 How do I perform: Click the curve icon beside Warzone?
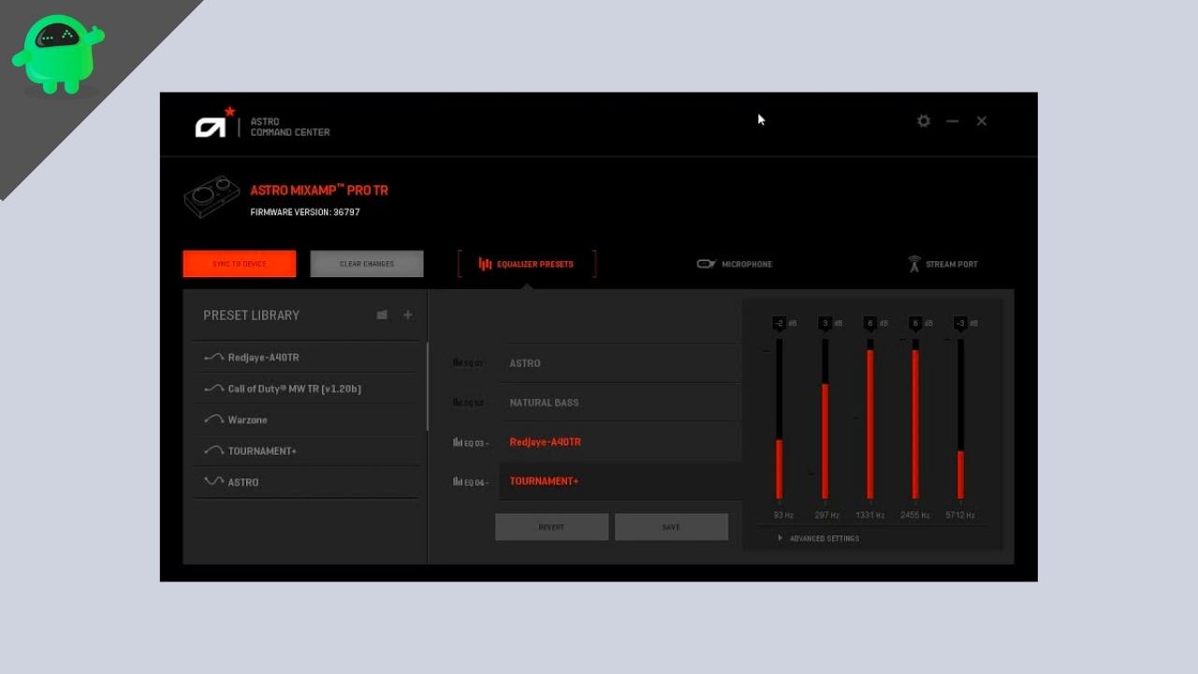(x=213, y=419)
